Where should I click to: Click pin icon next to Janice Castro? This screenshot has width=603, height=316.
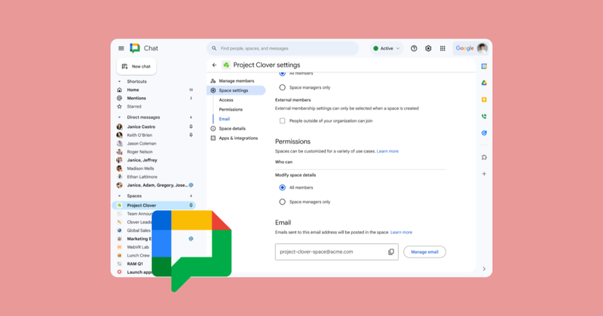click(x=191, y=126)
